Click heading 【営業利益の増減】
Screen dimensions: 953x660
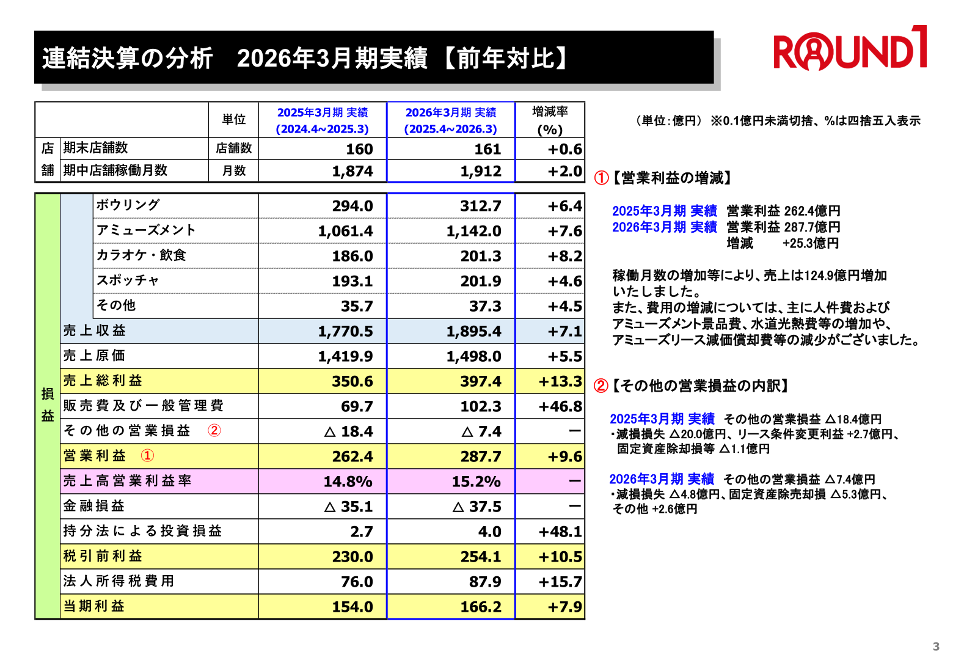[x=672, y=178]
